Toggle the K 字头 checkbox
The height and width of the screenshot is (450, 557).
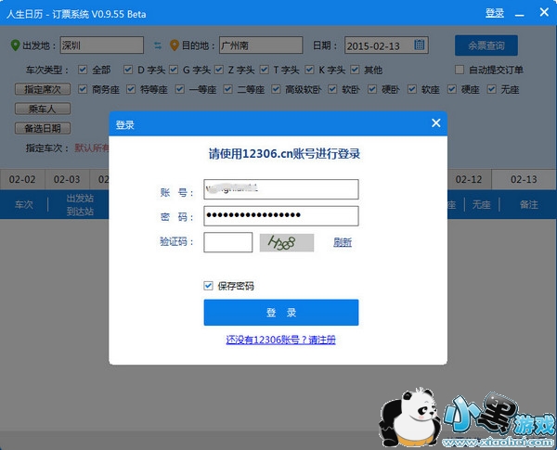[x=310, y=70]
